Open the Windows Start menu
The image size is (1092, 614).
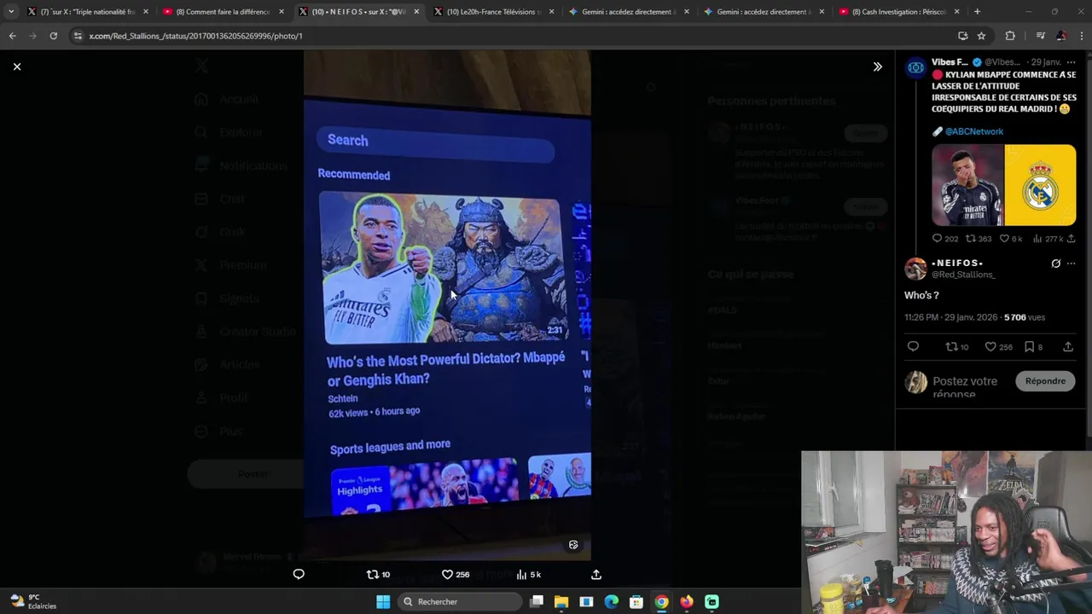click(383, 602)
